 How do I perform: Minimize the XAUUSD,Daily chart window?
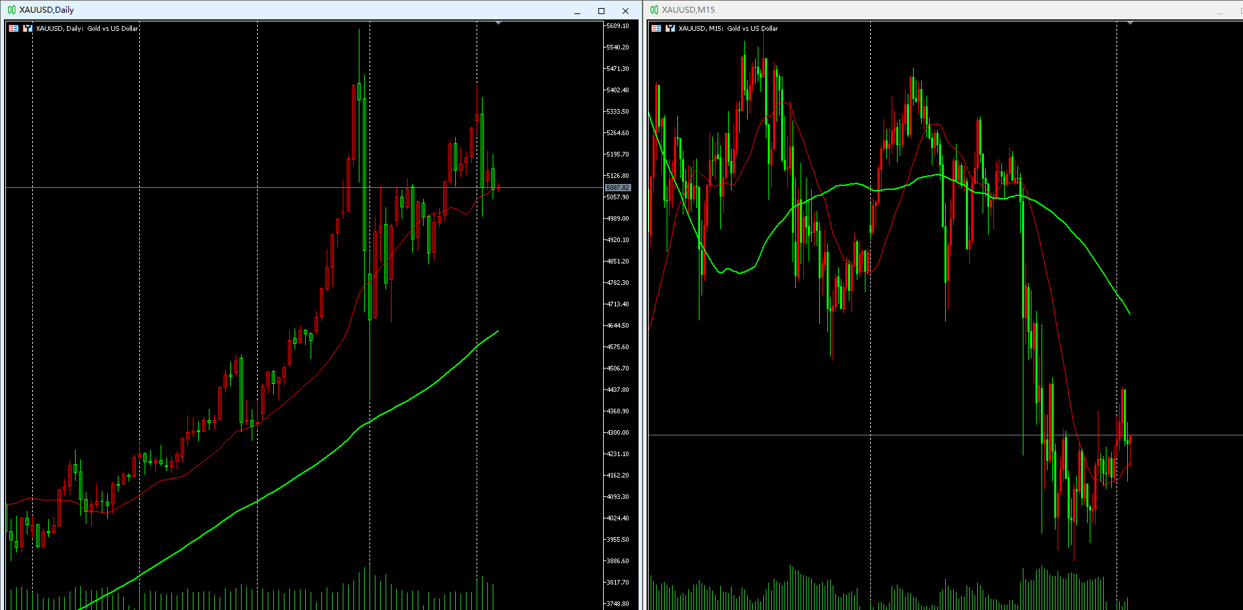(577, 11)
